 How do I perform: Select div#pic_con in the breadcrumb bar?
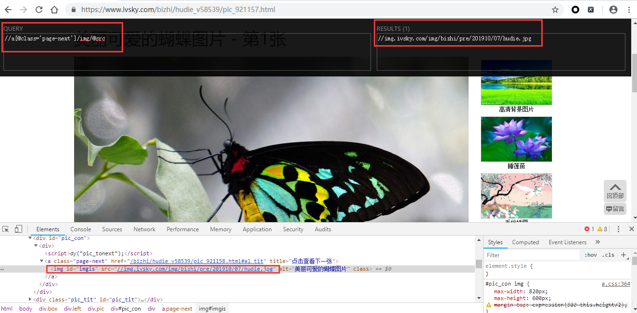tap(126, 309)
